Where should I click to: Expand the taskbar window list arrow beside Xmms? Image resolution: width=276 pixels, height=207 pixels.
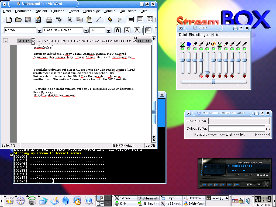coord(227,198)
